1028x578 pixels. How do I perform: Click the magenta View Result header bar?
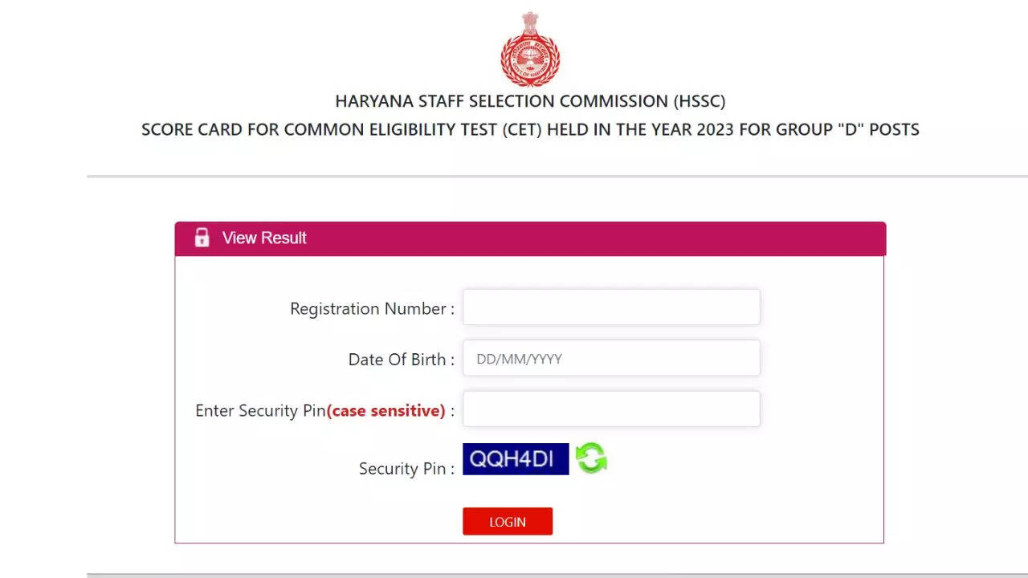(562, 238)
